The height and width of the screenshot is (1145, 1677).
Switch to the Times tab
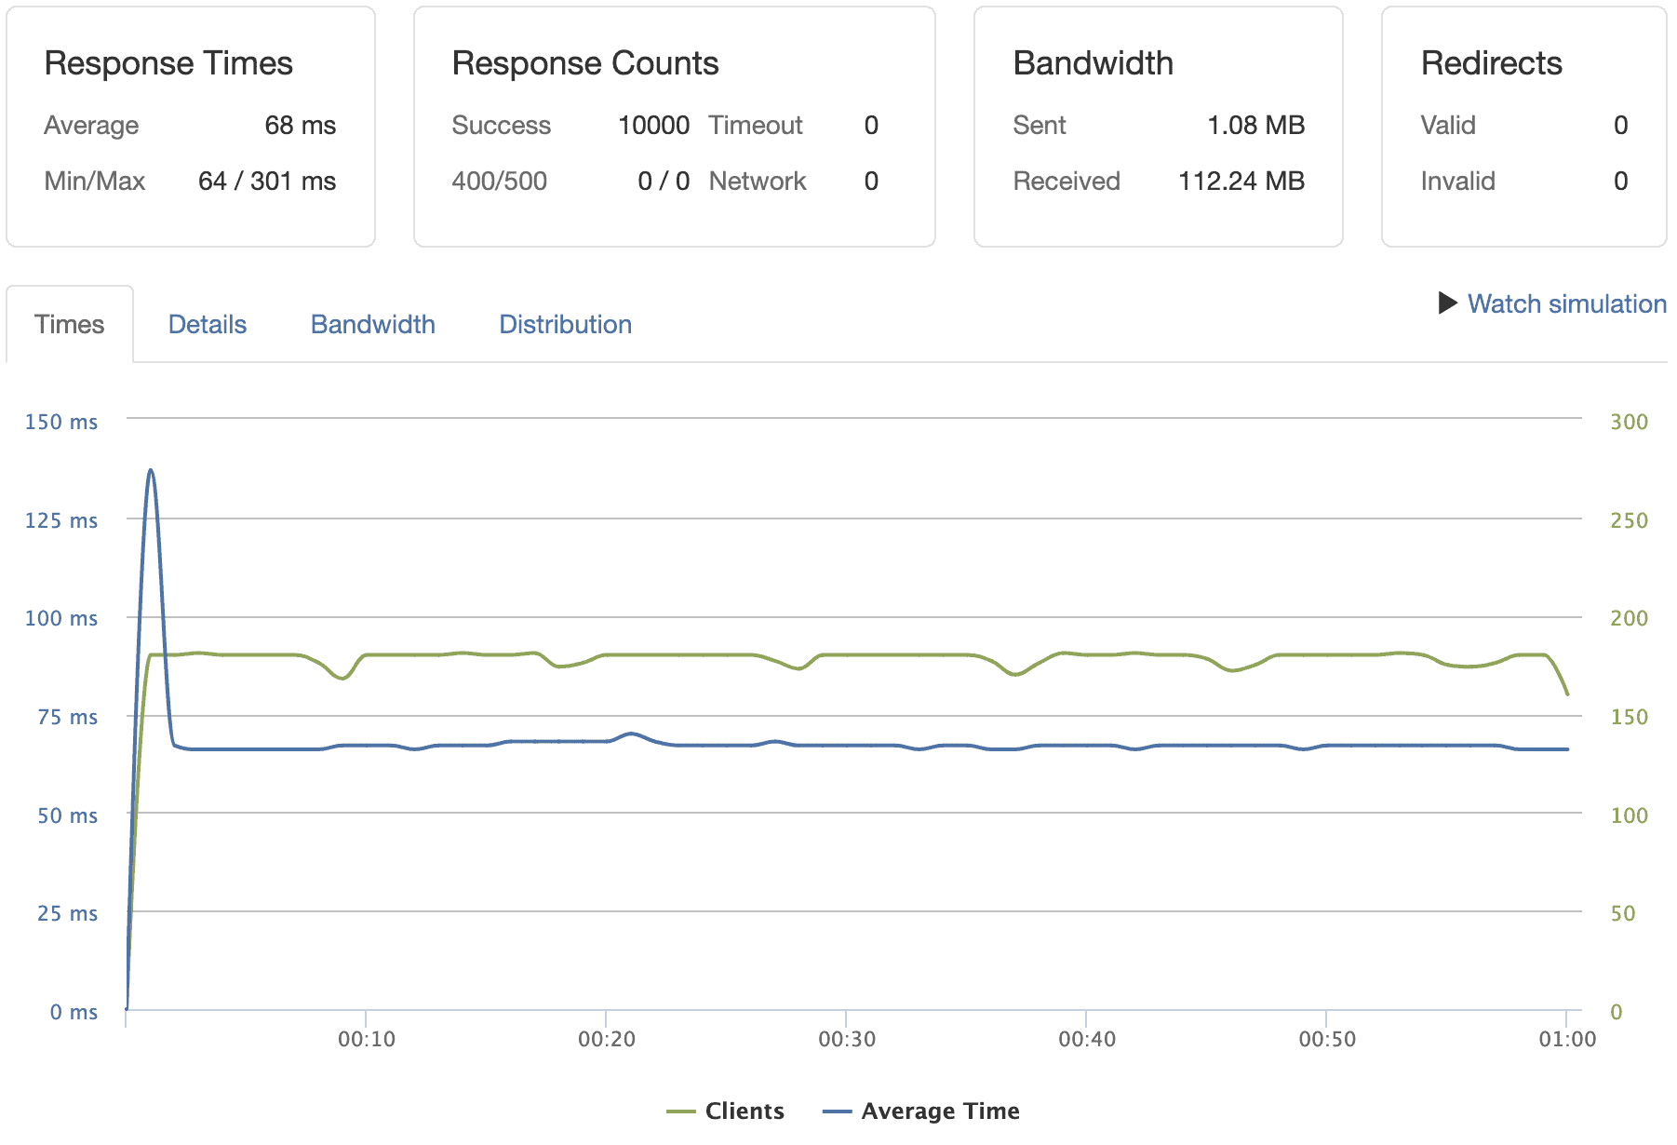(x=70, y=324)
